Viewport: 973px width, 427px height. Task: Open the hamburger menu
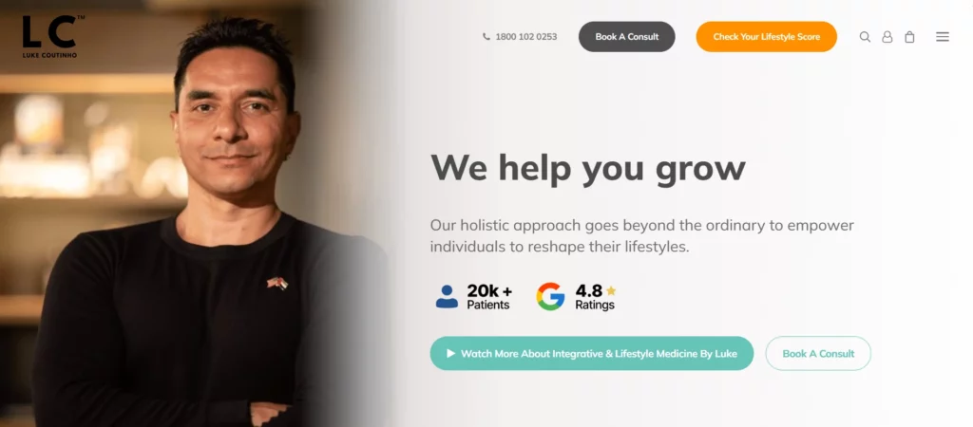coord(942,37)
